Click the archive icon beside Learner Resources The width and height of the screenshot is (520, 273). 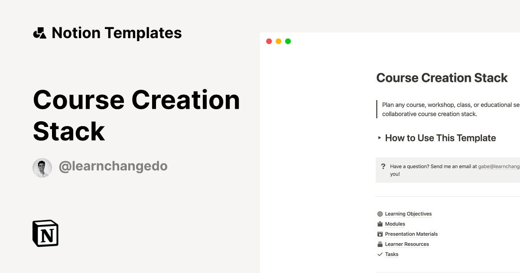click(x=380, y=244)
